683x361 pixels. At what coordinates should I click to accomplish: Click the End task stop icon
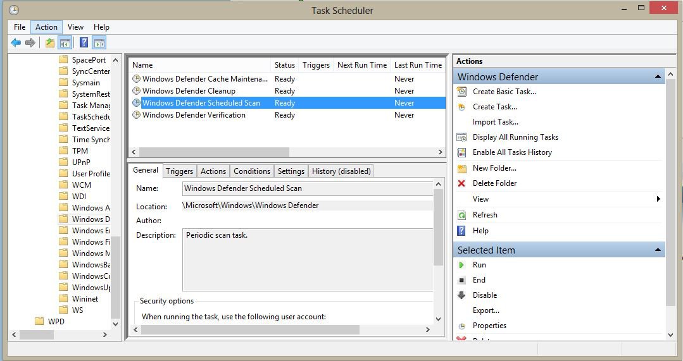(x=461, y=280)
